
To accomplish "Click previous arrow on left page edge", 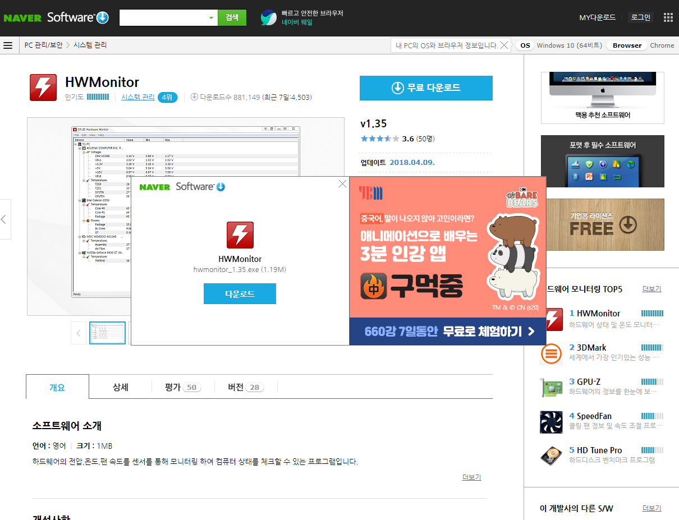I will click(4, 219).
